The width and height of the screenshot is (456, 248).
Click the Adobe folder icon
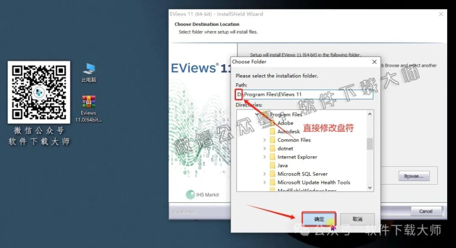(273, 123)
